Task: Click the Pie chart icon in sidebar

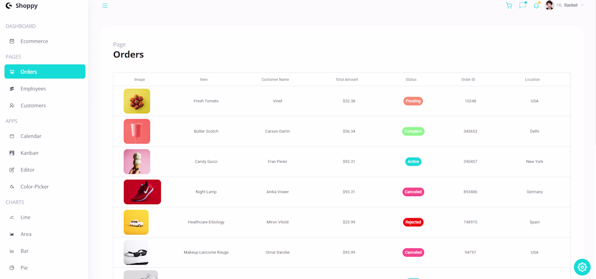Action: click(12, 268)
